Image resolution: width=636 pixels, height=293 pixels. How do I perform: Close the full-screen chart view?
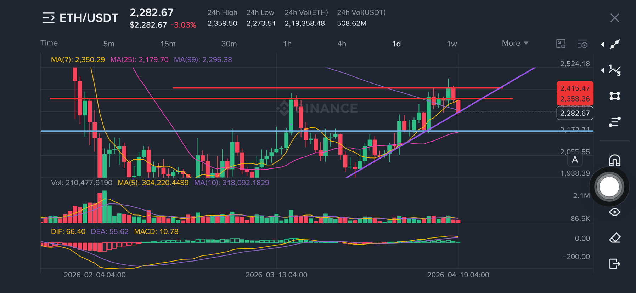pos(615,18)
